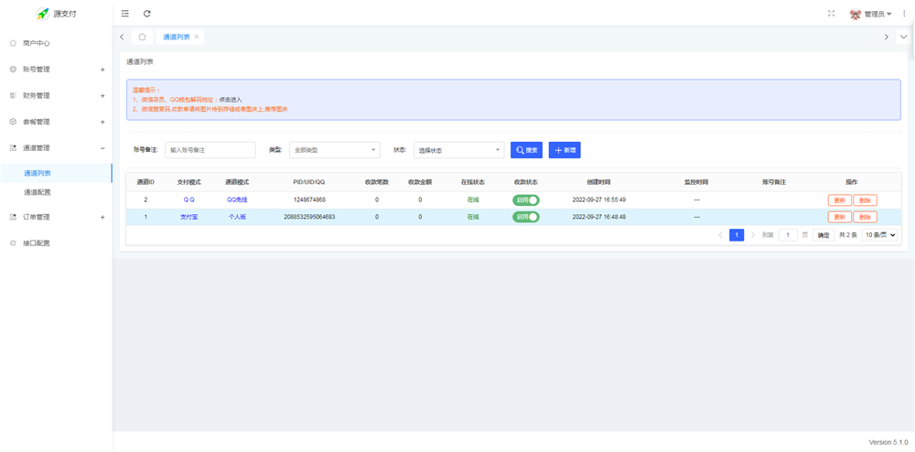Image resolution: width=915 pixels, height=452 pixels.
Task: Move tabs right with the right arrow
Action: [887, 37]
